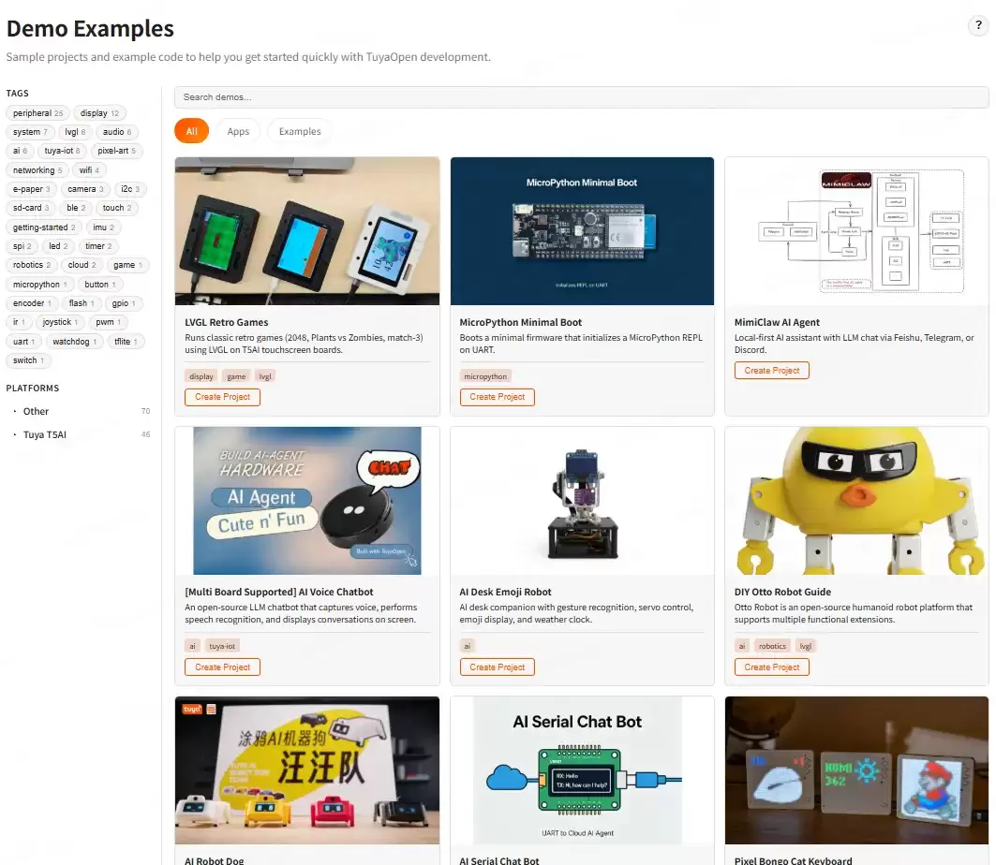Create Project for MicroPython Minimal Boot
Image resolution: width=996 pixels, height=865 pixels.
[x=498, y=397]
